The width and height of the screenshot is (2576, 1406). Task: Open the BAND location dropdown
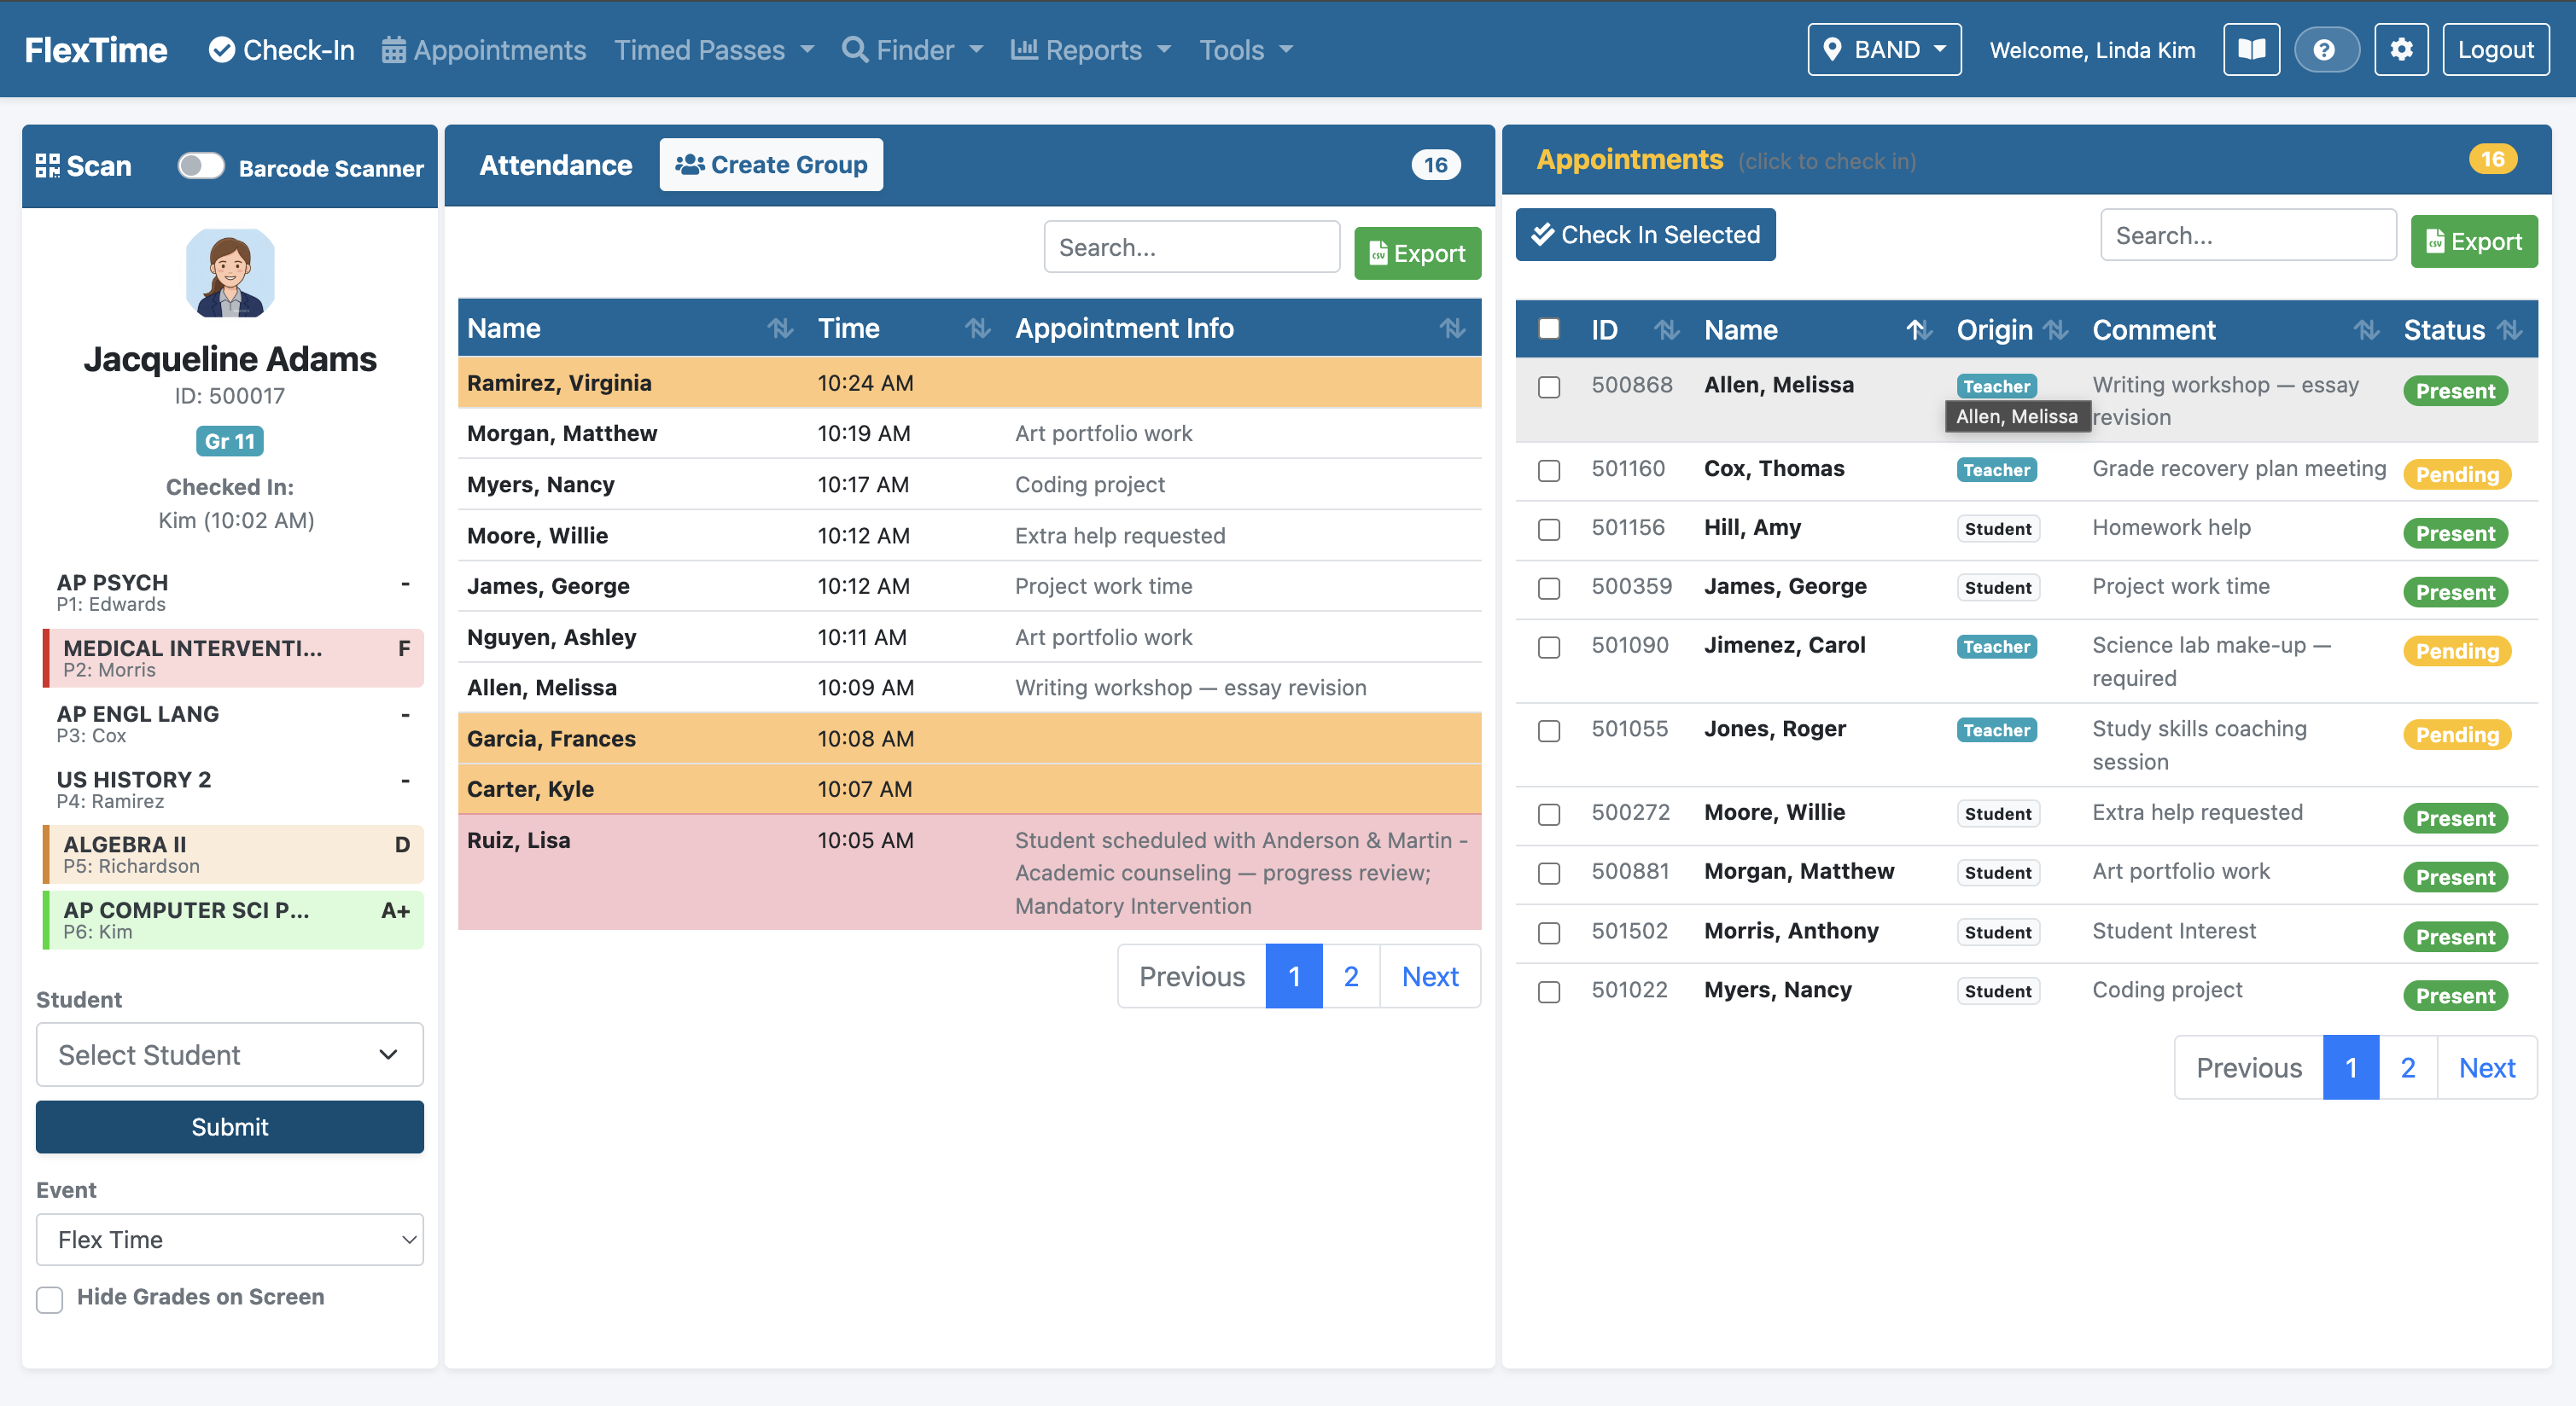(x=1884, y=50)
